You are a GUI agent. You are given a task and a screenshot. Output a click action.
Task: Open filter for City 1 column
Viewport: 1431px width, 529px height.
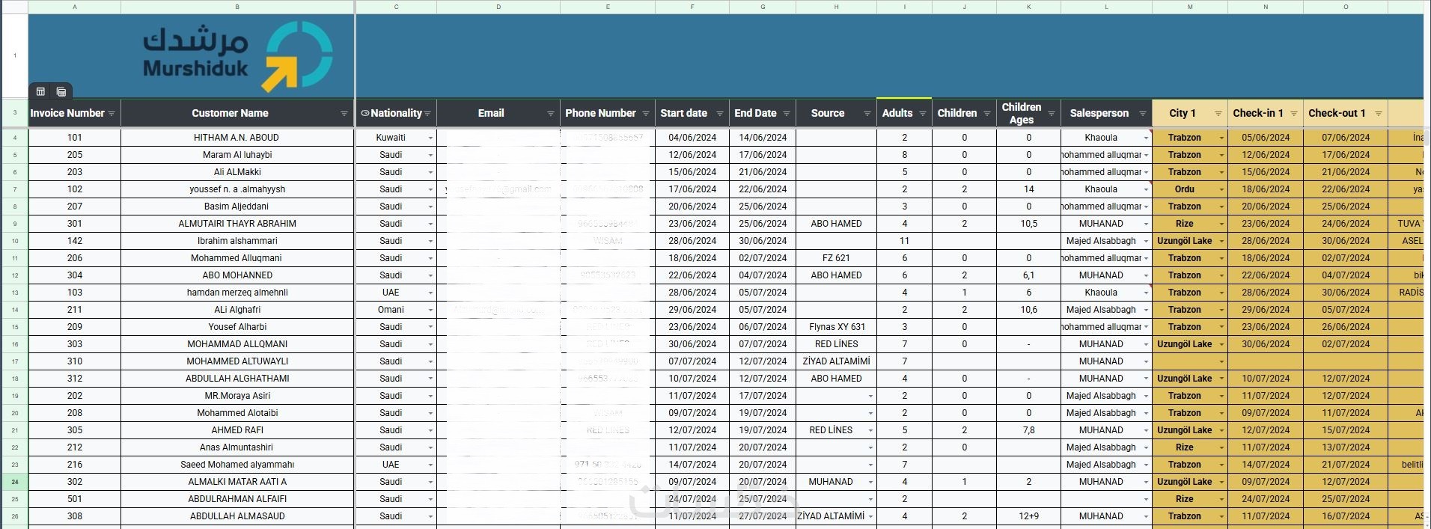click(x=1218, y=114)
